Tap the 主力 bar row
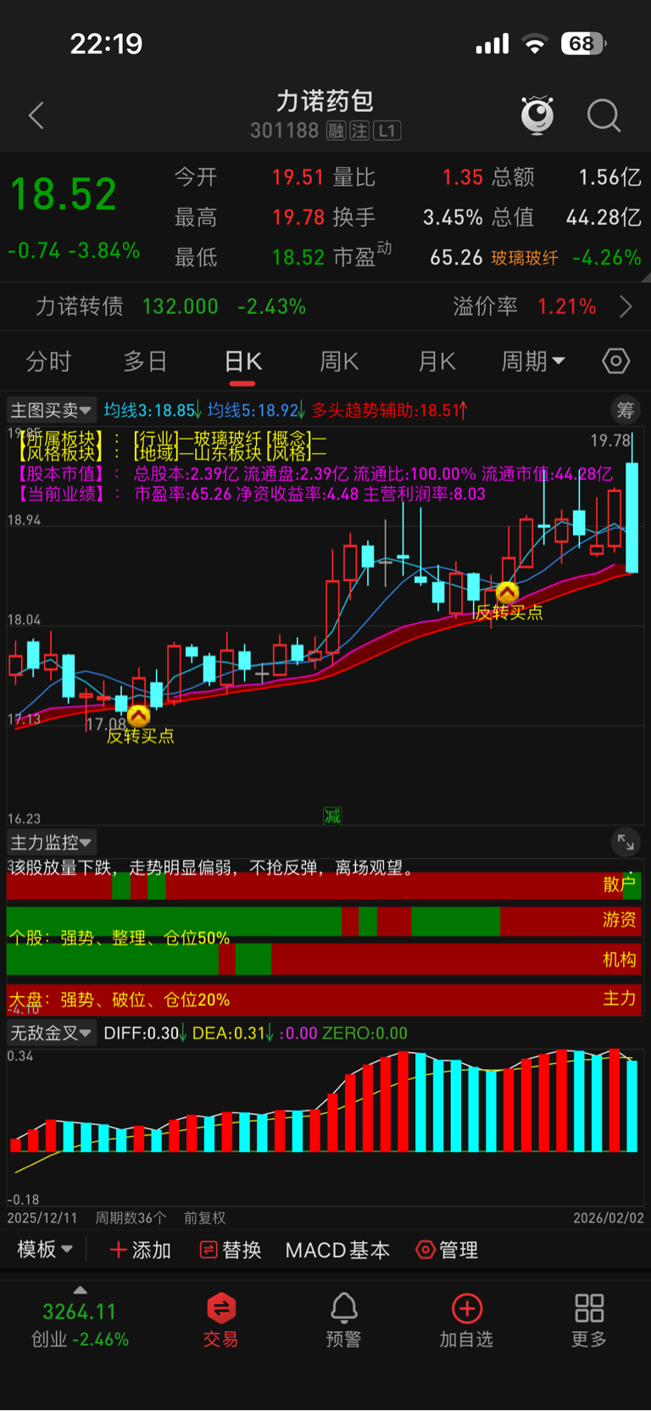 click(x=324, y=999)
